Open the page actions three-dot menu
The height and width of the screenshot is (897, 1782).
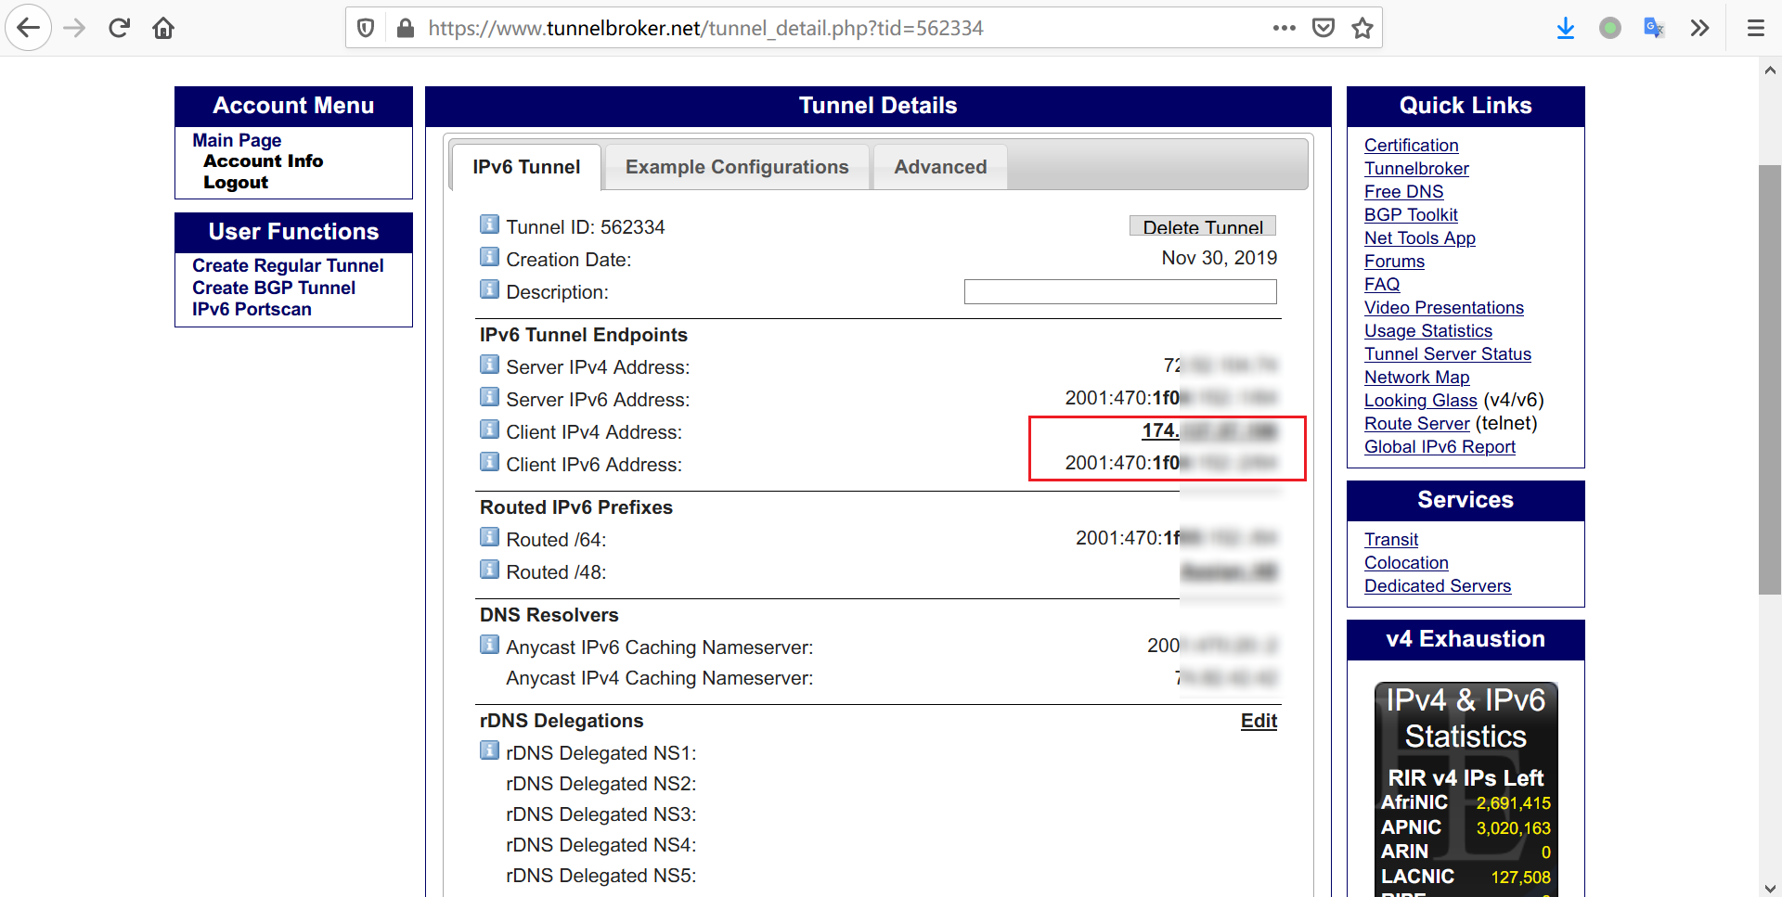click(x=1285, y=28)
